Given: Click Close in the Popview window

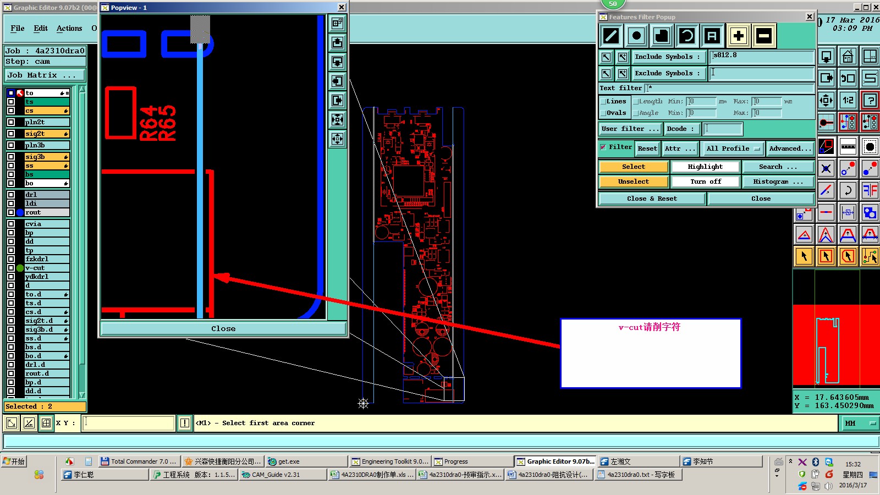Looking at the screenshot, I should point(223,328).
